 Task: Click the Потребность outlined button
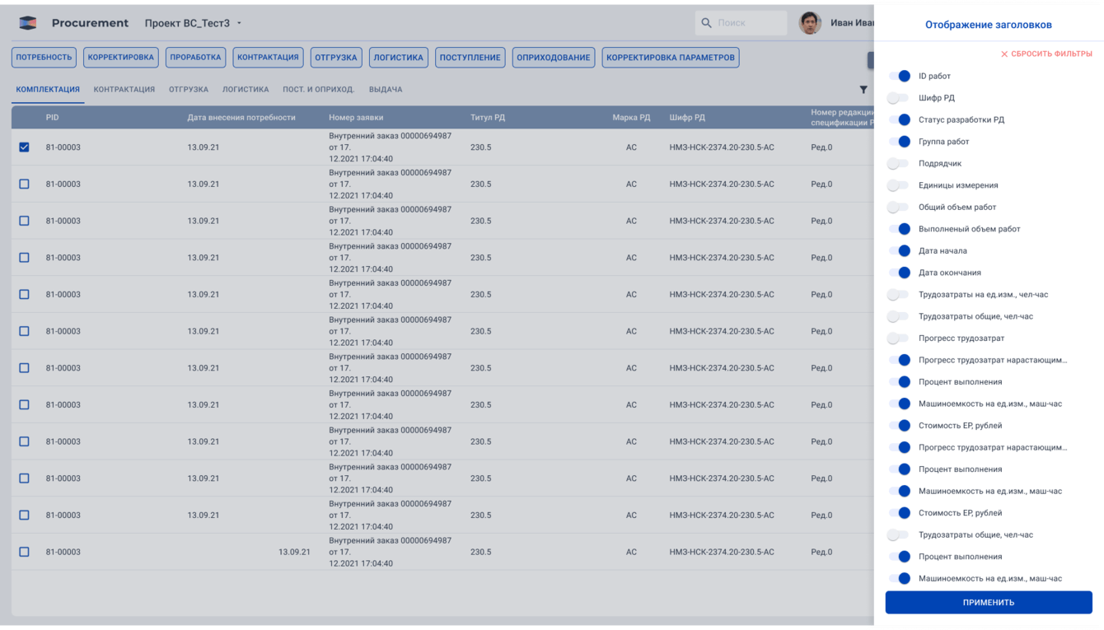point(44,58)
